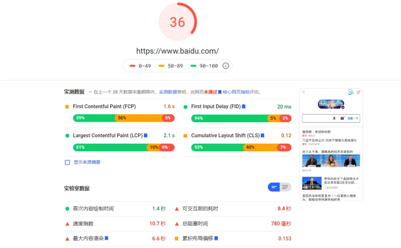
Task: Click the green circle icon beside 首次内容绘制时间
Action: pos(67,208)
